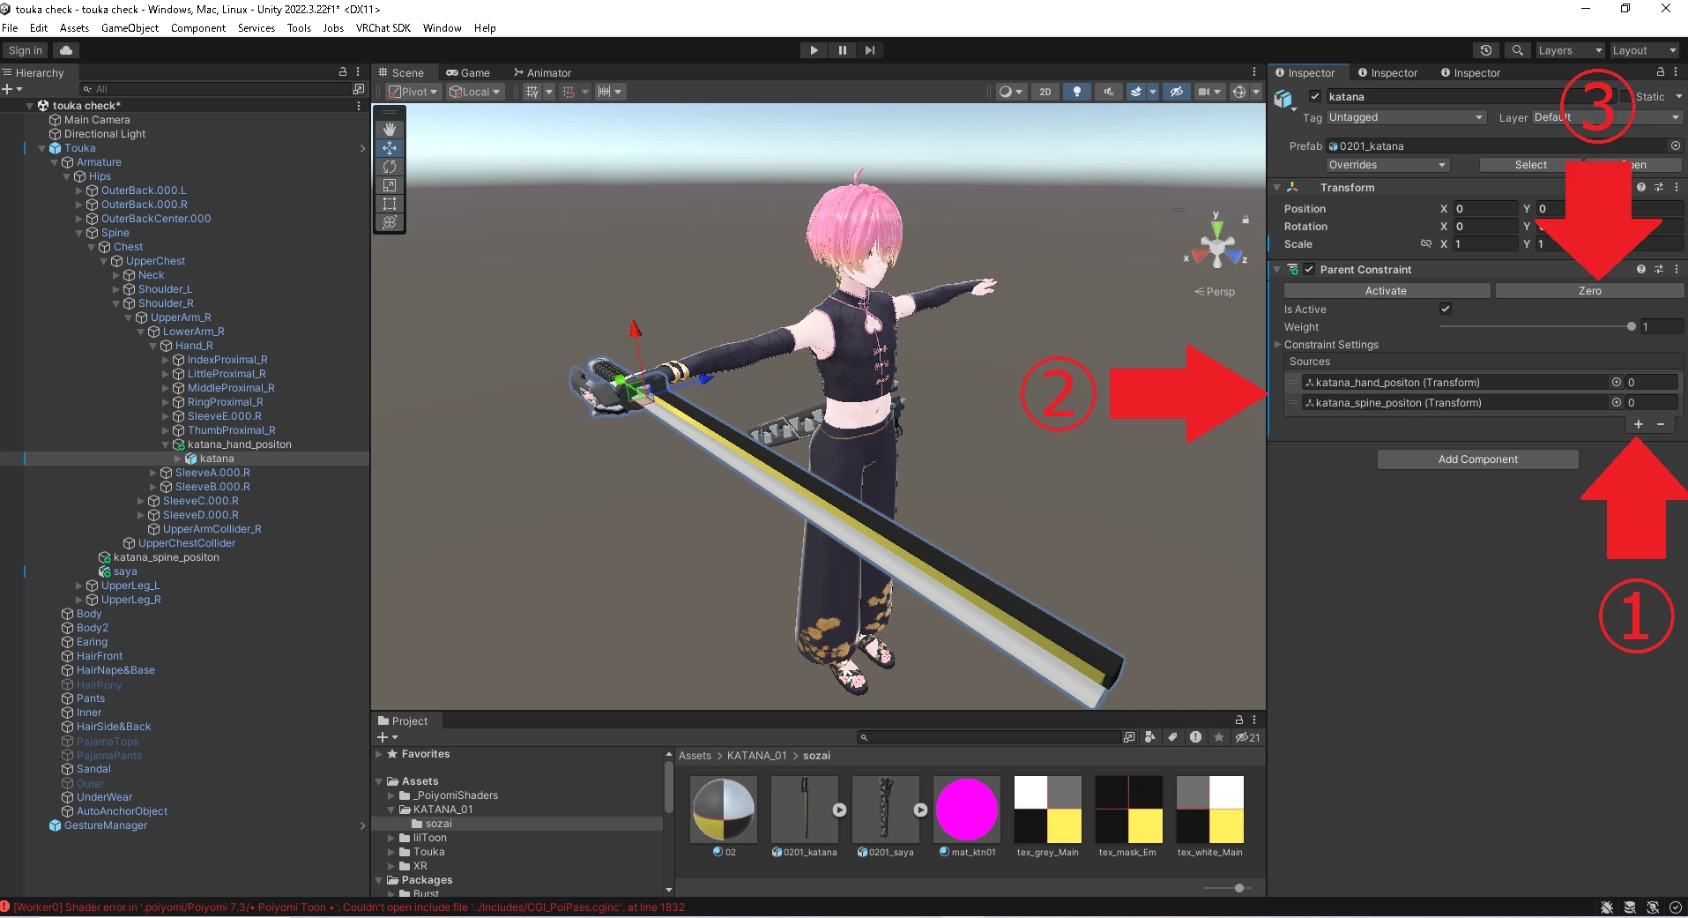Toggle Scale constrained proportions link icon
The width and height of the screenshot is (1688, 918).
tap(1425, 244)
